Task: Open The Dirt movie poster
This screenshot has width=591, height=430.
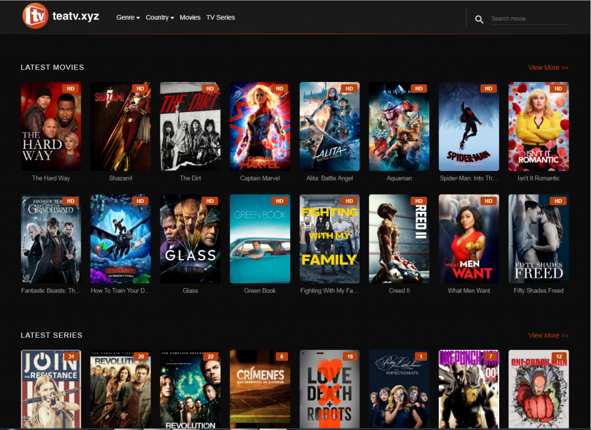Action: pyautogui.click(x=190, y=126)
